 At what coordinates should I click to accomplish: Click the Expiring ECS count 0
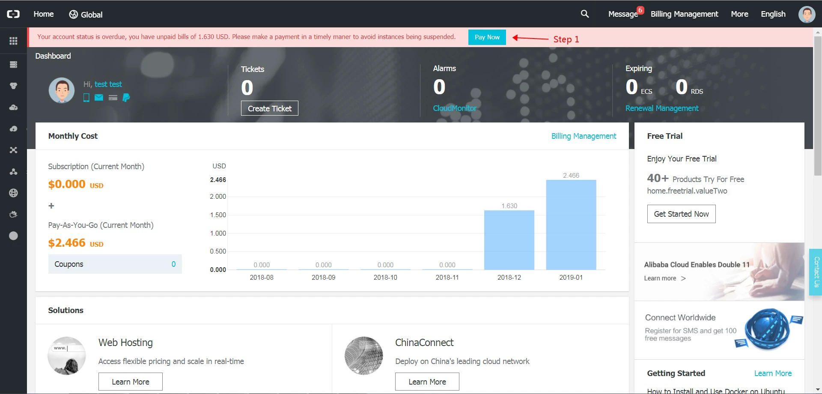pyautogui.click(x=631, y=87)
